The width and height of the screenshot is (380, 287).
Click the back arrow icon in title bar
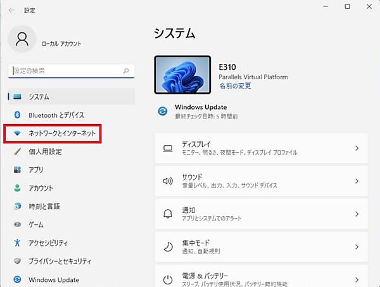pyautogui.click(x=11, y=10)
